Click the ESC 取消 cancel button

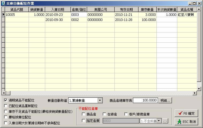(x=186, y=122)
